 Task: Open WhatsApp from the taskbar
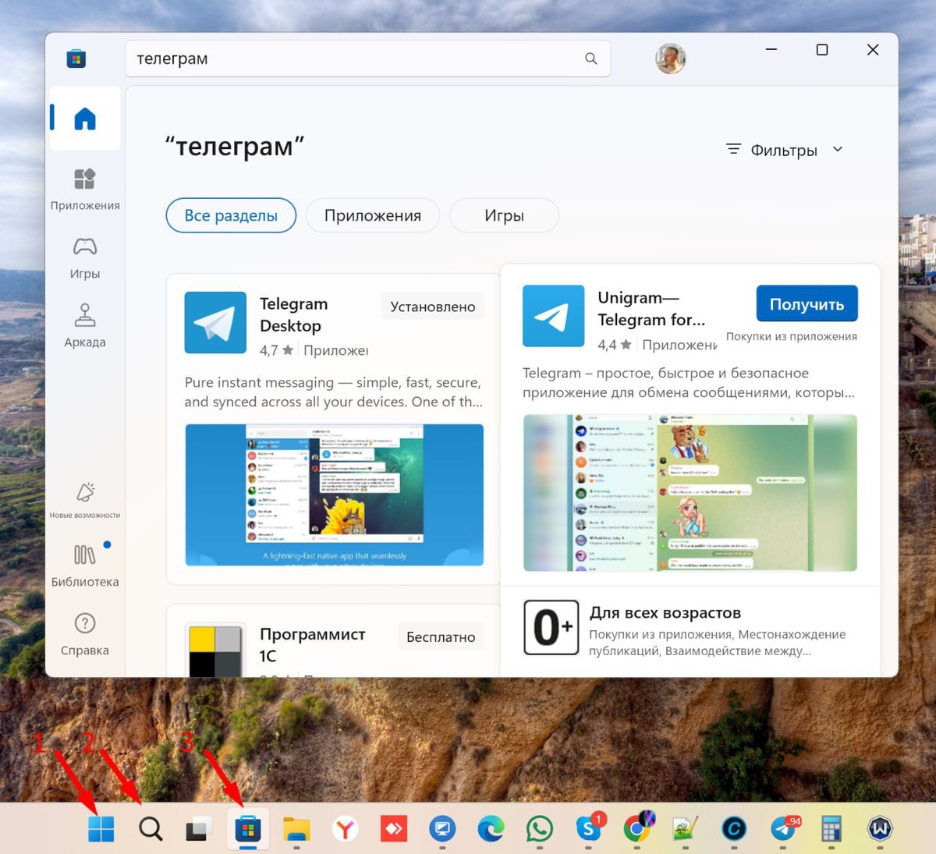[x=539, y=829]
